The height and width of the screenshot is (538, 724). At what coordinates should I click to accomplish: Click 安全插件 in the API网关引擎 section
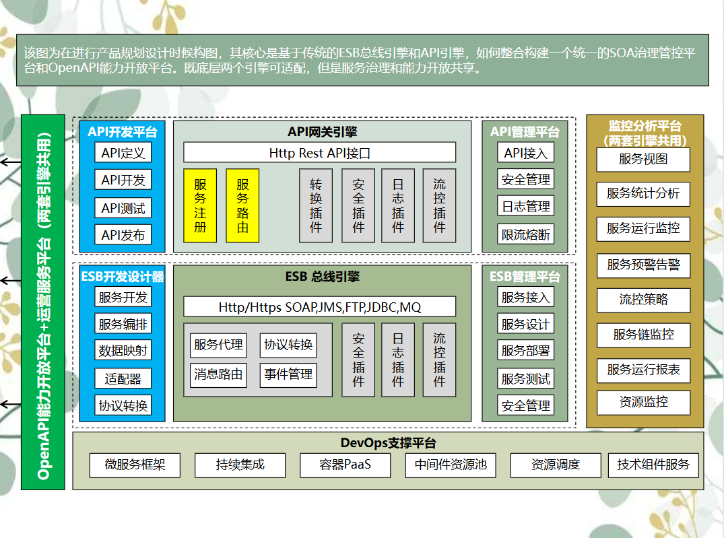coord(358,205)
